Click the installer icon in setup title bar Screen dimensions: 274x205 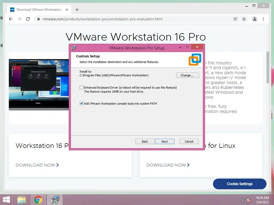click(74, 48)
